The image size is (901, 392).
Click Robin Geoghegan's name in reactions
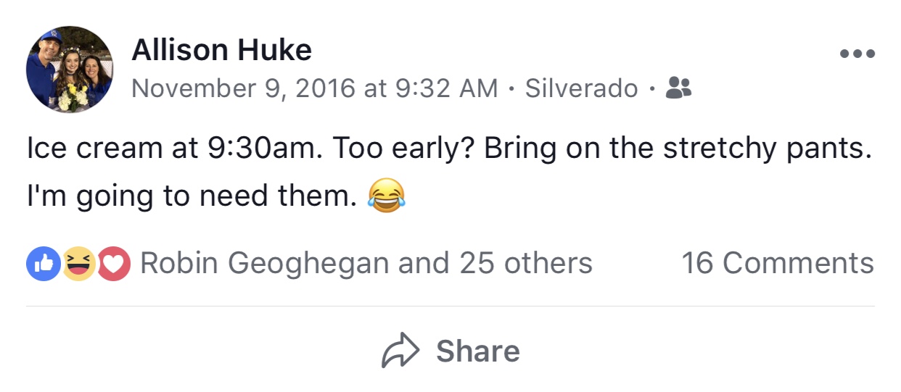[x=264, y=264]
